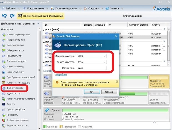Image resolution: width=172 pixels, height=130 pixels.
Task: Click the Redo arrow icon
Action: 12,16
